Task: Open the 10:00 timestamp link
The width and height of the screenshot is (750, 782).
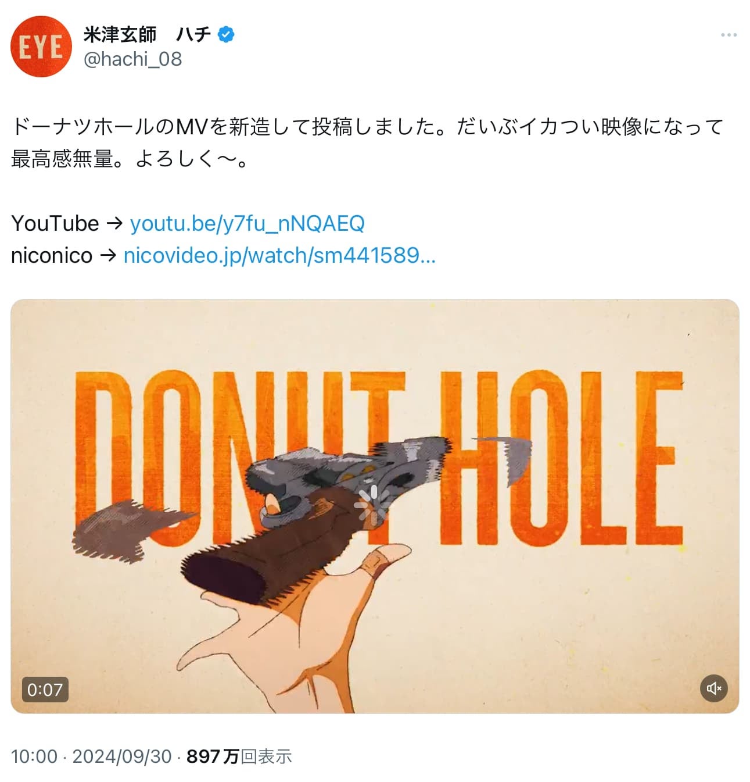Action: coord(34,756)
